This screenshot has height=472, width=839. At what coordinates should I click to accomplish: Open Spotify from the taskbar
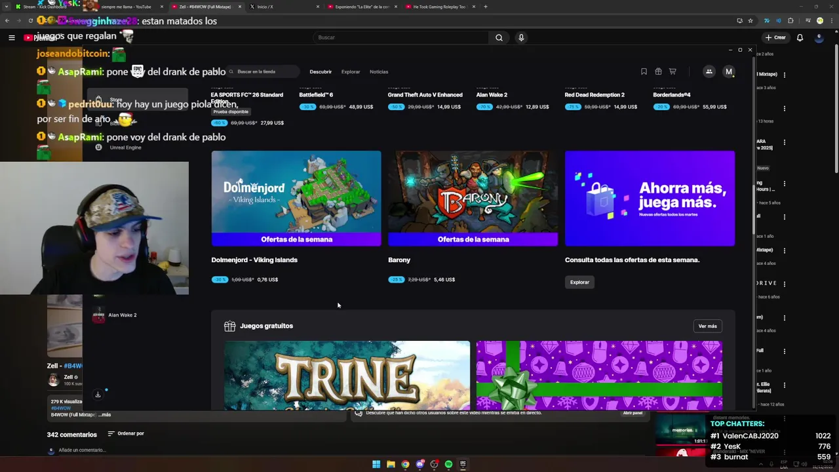pyautogui.click(x=448, y=464)
